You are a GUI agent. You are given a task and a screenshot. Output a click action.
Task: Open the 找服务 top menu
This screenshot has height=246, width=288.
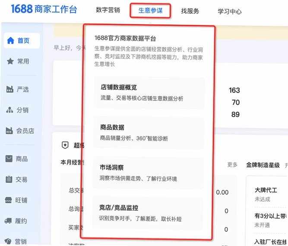[190, 11]
